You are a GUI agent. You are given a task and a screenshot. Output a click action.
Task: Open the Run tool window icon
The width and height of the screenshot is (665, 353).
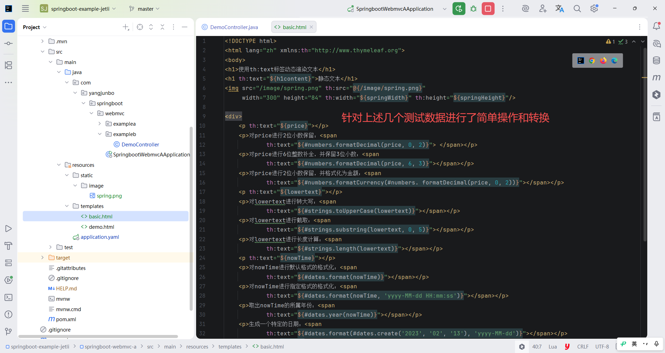pyautogui.click(x=9, y=229)
